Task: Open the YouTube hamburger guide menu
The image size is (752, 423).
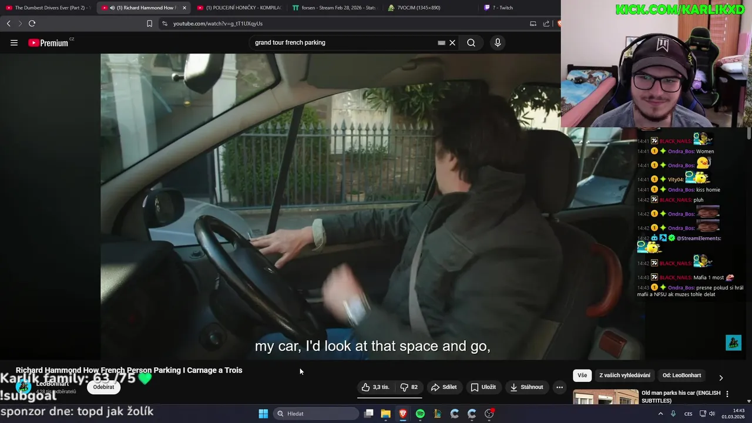Action: coord(14,42)
